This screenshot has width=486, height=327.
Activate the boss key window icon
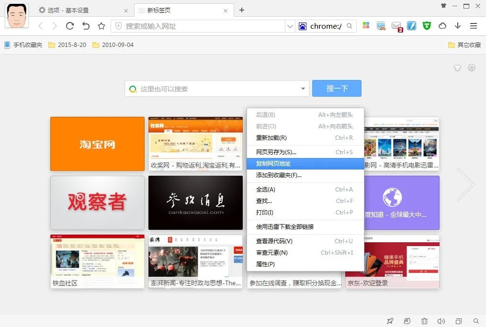coord(458,321)
